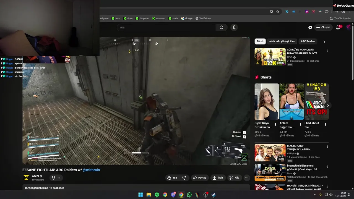Click the search magnifier button
The width and height of the screenshot is (354, 199).
[222, 27]
